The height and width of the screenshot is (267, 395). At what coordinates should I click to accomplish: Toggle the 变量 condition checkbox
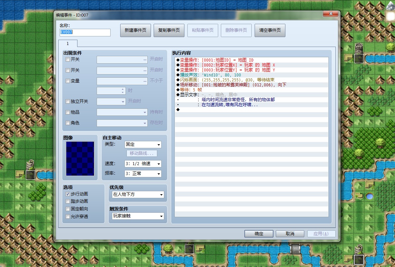[x=68, y=81]
